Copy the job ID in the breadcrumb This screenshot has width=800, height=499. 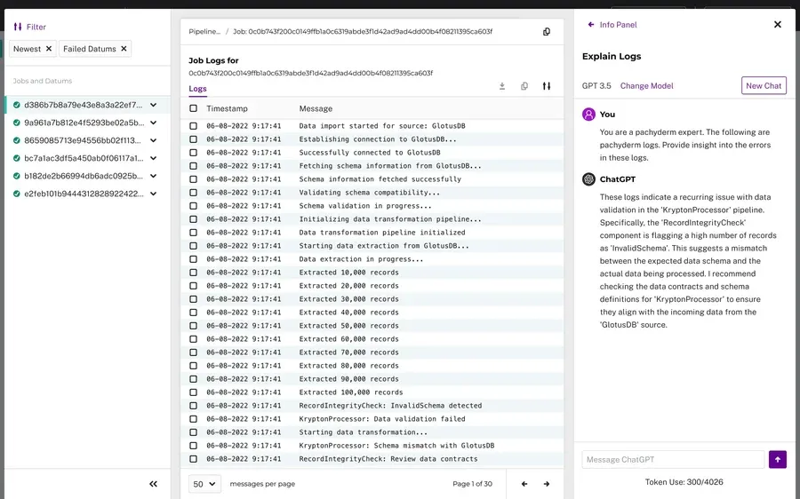tap(547, 32)
